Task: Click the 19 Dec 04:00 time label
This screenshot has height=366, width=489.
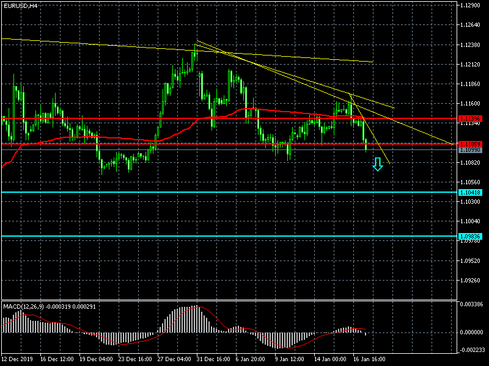Action: click(x=96, y=359)
